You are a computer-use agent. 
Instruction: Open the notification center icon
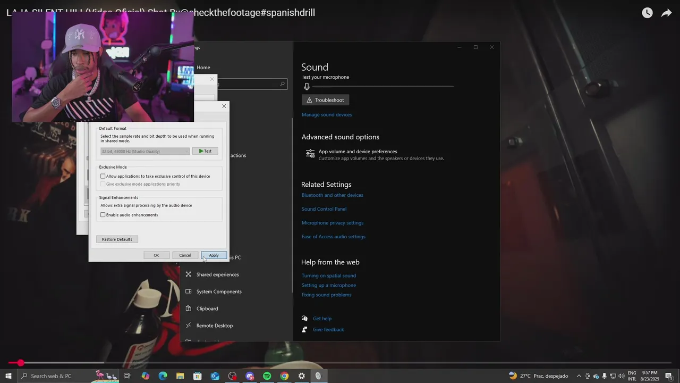[669, 376]
